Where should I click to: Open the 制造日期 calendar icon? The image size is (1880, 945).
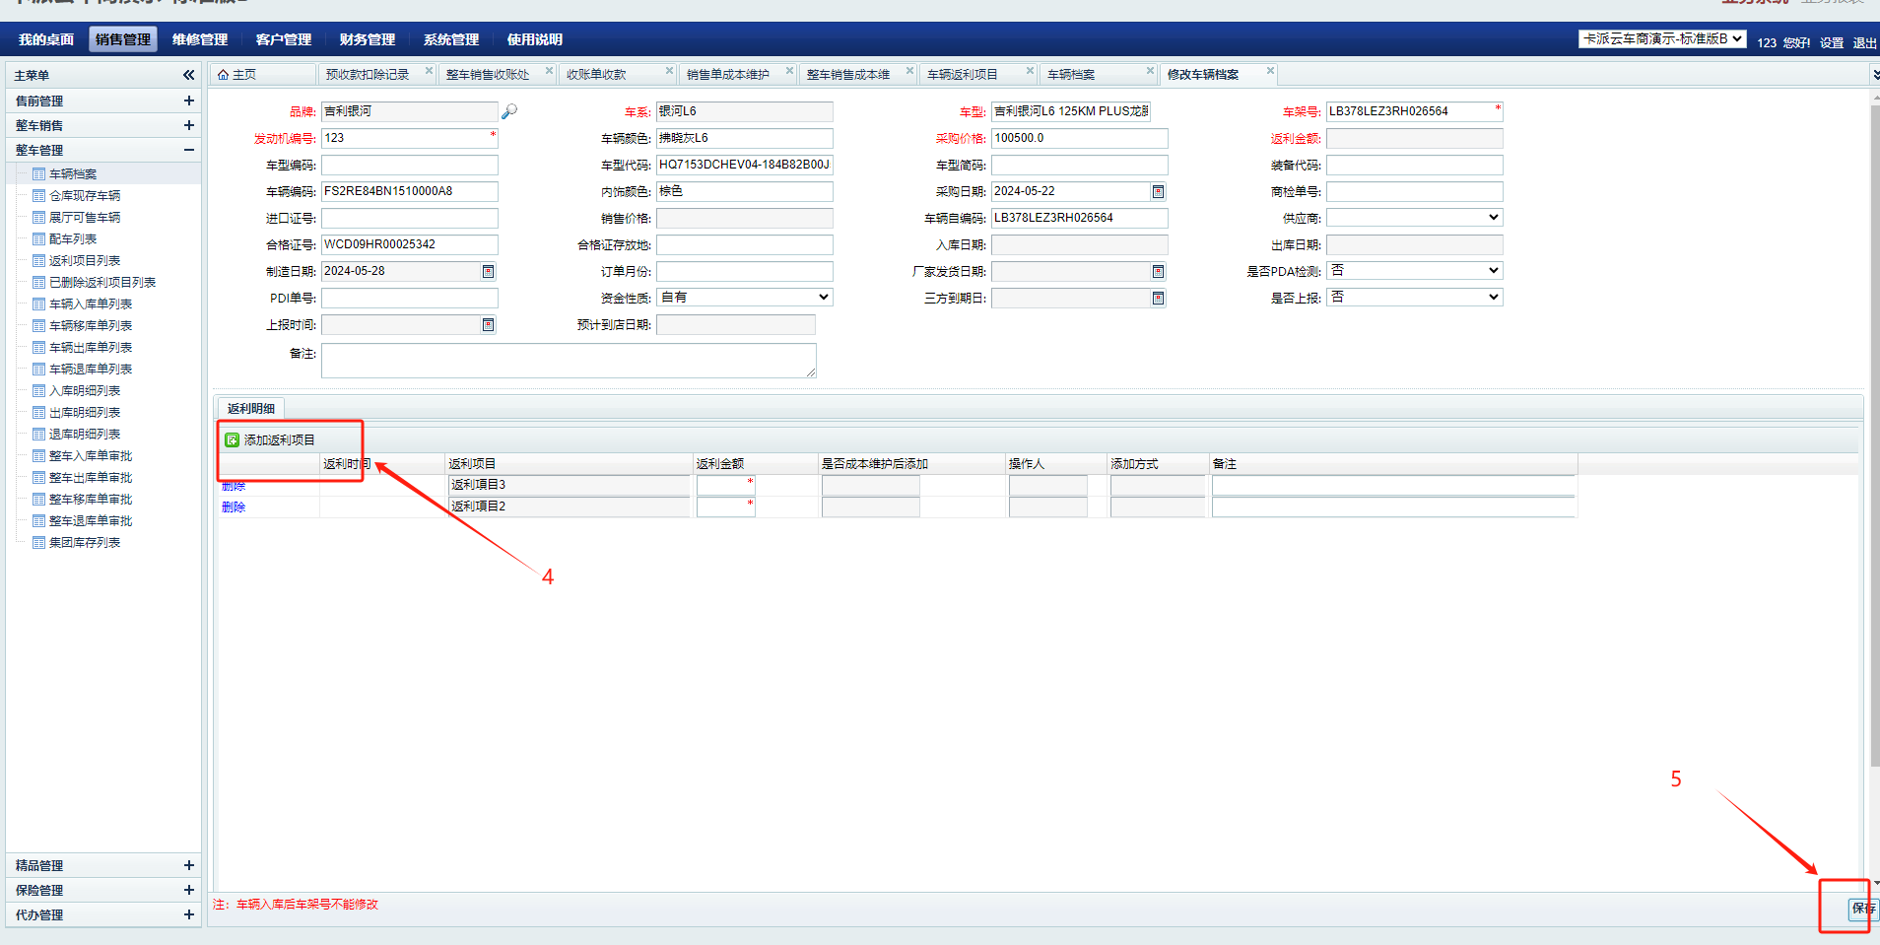[488, 272]
